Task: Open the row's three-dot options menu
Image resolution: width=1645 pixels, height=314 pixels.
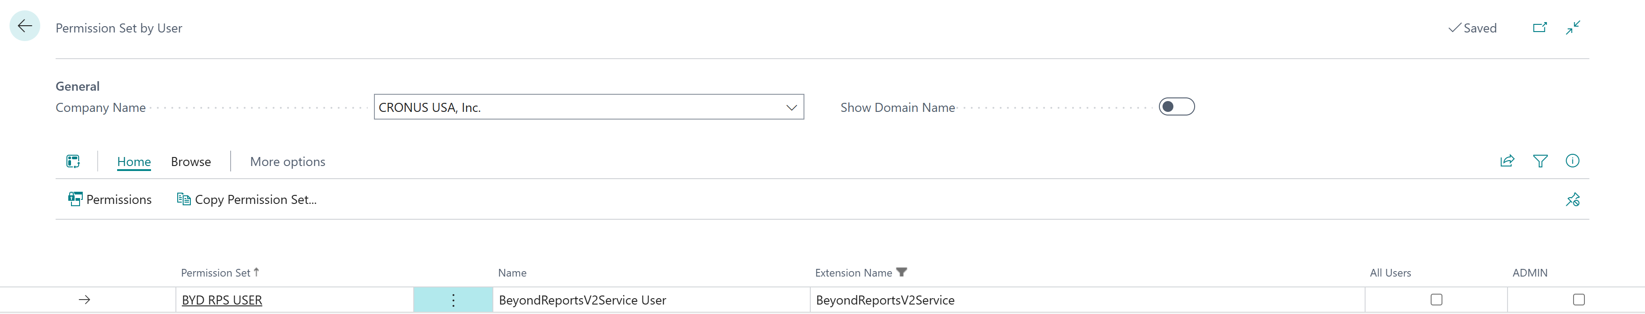Action: pos(453,300)
